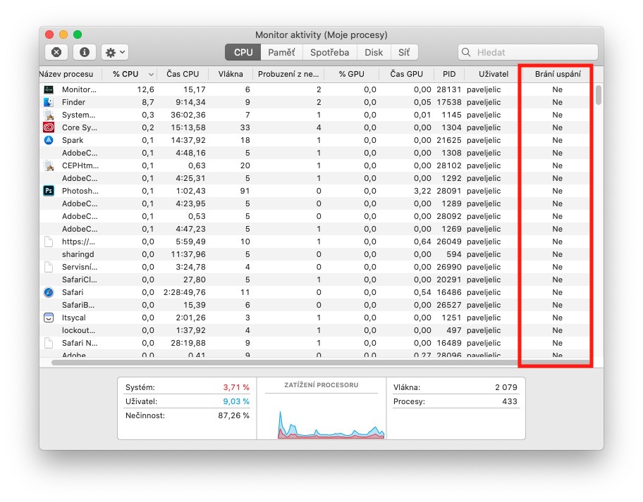Image resolution: width=643 pixels, height=502 pixels.
Task: Click the Spark app icon
Action: tap(49, 140)
